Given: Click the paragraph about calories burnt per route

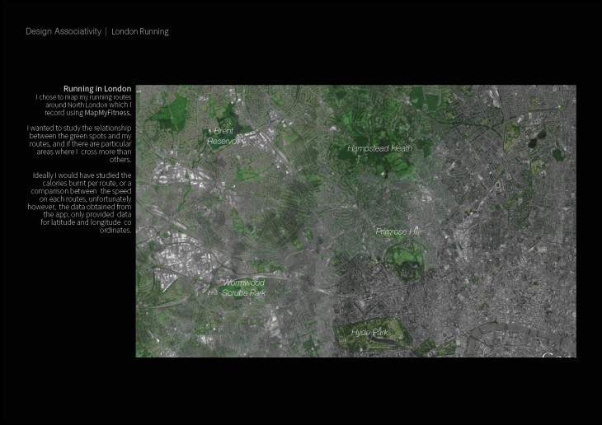Looking at the screenshot, I should pos(80,203).
